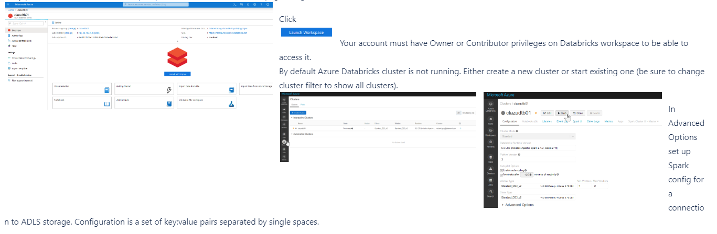Click the Databricks Runtime Version field

(x=538, y=147)
